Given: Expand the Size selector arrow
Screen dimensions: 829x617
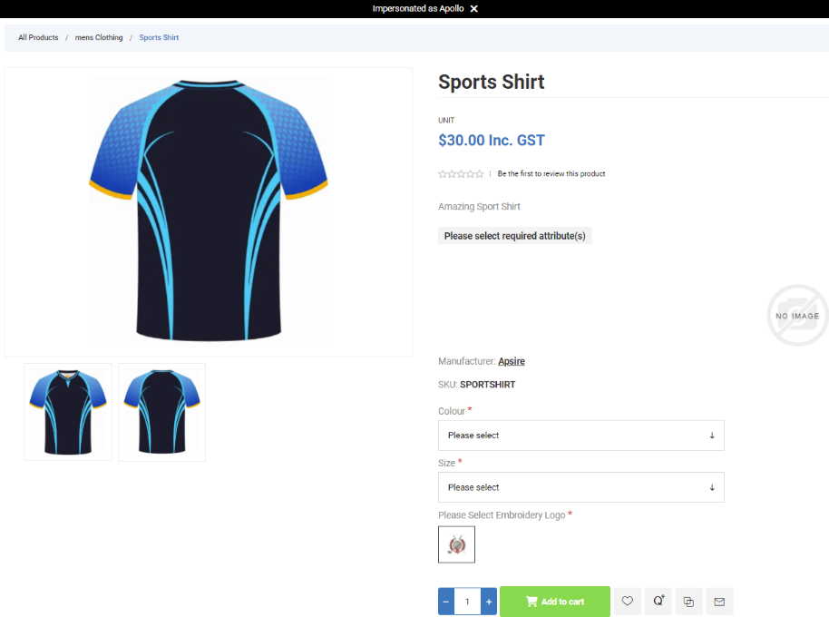Looking at the screenshot, I should 714,487.
